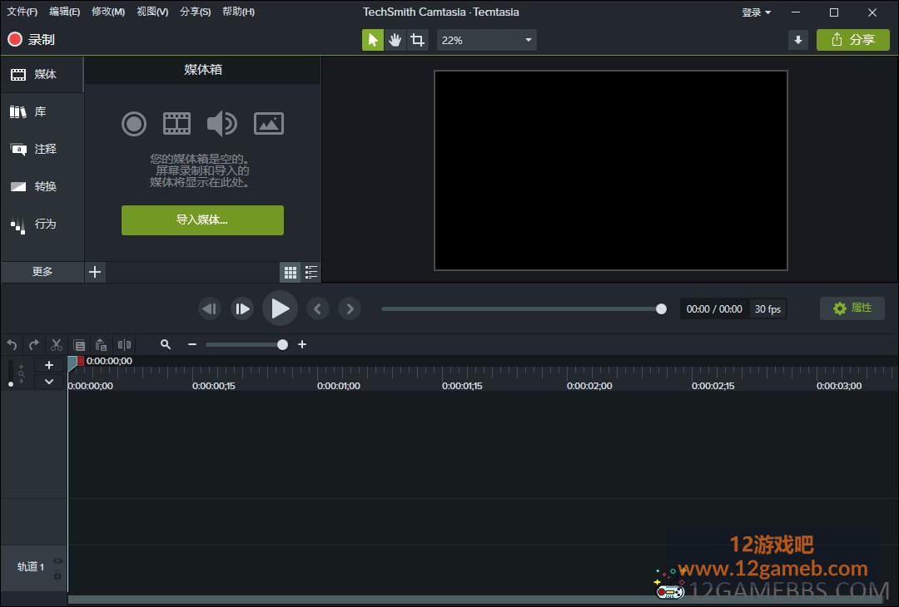
Task: Jump to previous media with left chevron
Action: [318, 309]
